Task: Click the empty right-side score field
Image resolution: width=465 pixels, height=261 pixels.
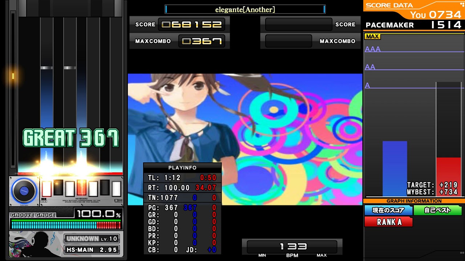Action: (299, 24)
